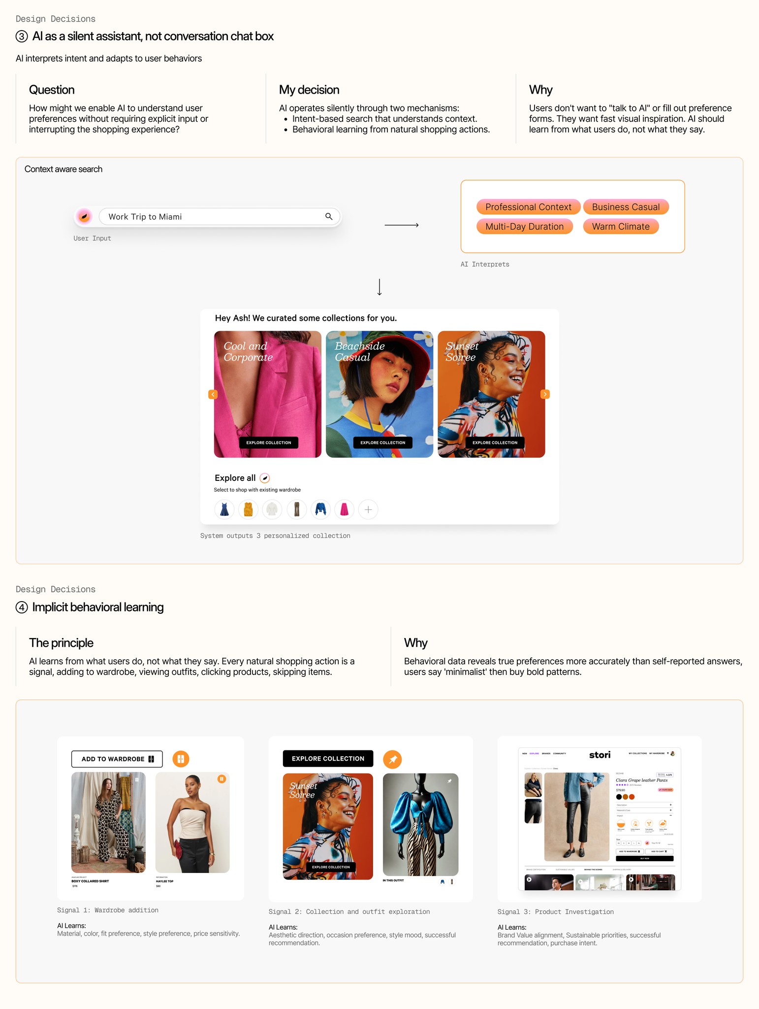
Task: Click the Work Trip to Miami search field
Action: [x=220, y=216]
